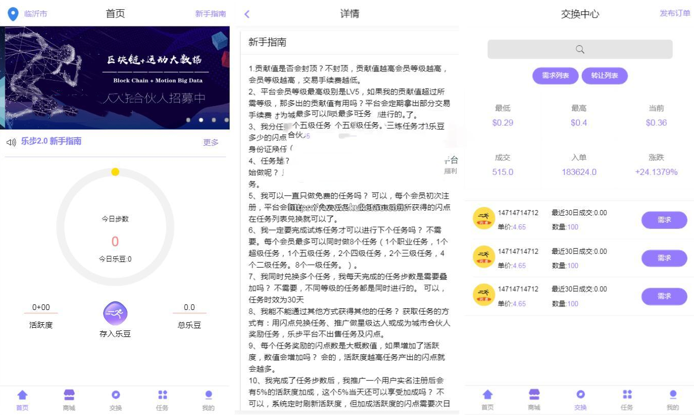Click the search field in 交换中心
Viewport: 694px width, 415px height.
coord(580,49)
